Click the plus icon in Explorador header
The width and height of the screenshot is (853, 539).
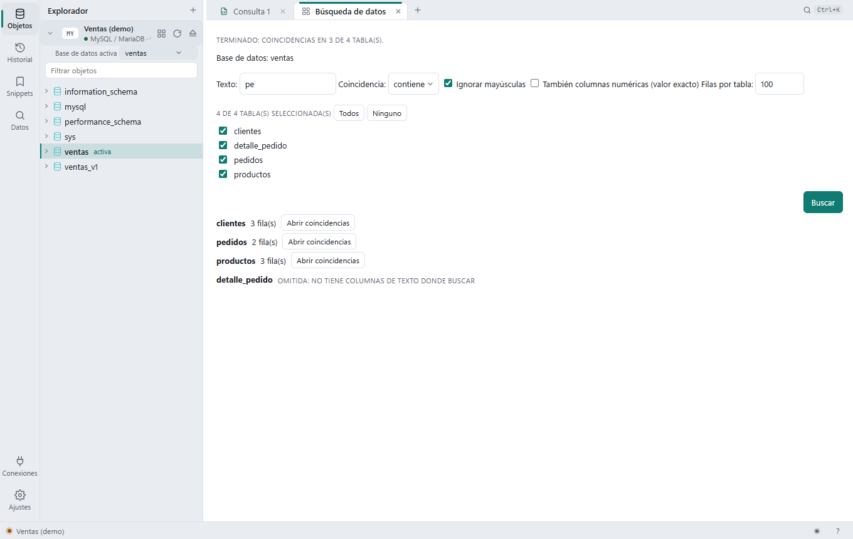pyautogui.click(x=193, y=11)
